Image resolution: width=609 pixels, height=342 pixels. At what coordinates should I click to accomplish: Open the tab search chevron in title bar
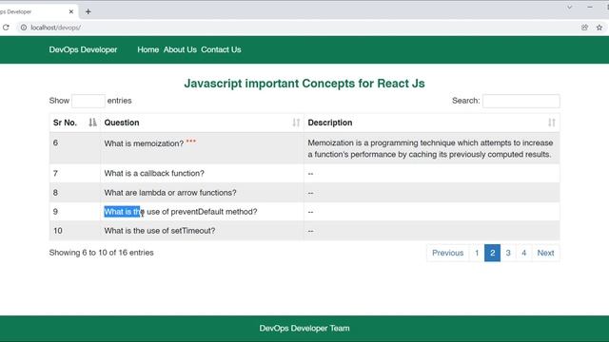pyautogui.click(x=569, y=7)
